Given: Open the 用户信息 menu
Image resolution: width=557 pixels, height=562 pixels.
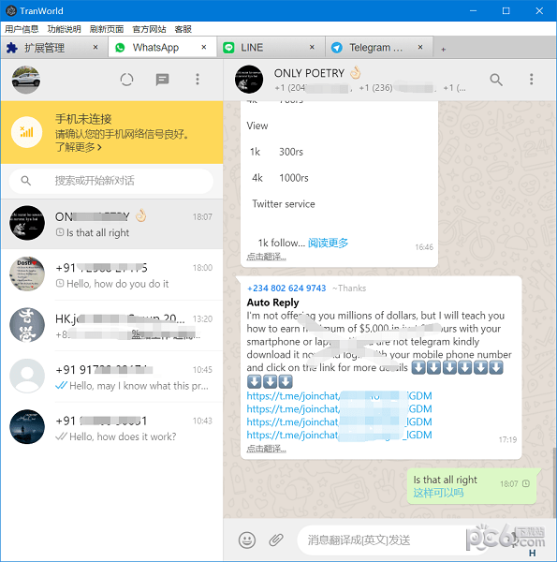Looking at the screenshot, I should tap(22, 29).
